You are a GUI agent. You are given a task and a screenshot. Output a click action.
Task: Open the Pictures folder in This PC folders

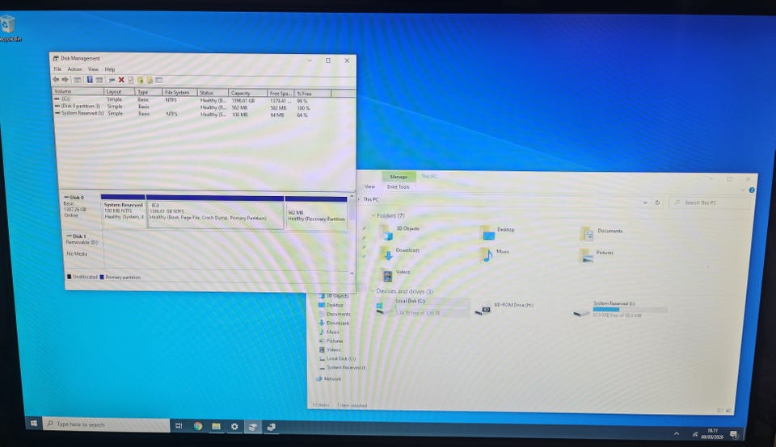[597, 255]
